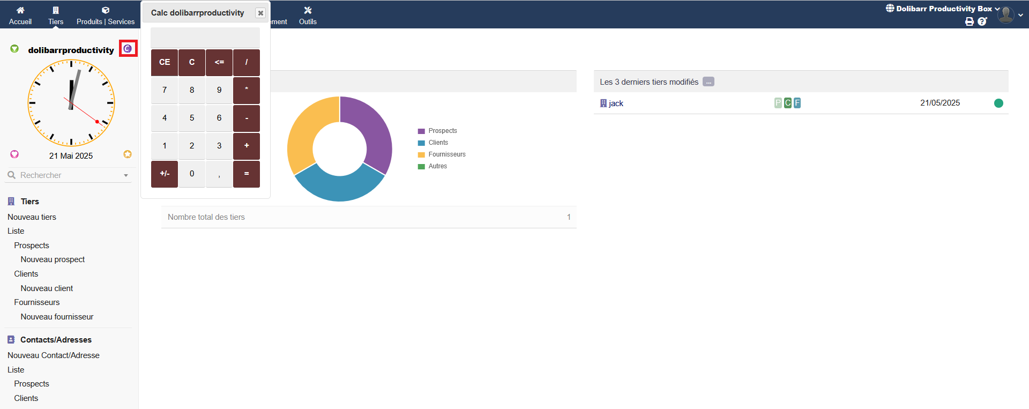This screenshot has width=1029, height=409.
Task: Click the pink heart icon under the clock
Action: (14, 154)
